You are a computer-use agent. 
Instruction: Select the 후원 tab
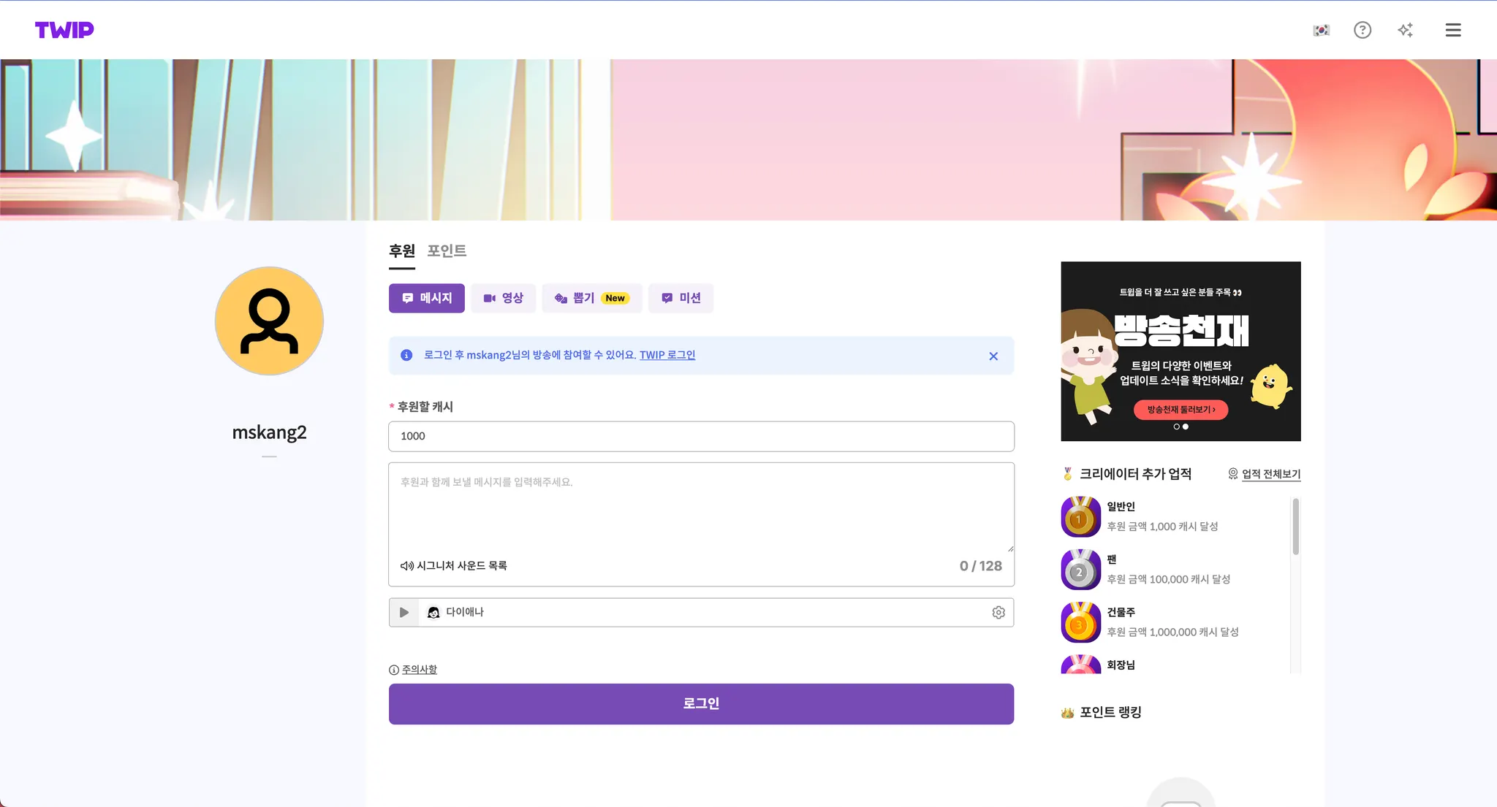[x=401, y=250]
